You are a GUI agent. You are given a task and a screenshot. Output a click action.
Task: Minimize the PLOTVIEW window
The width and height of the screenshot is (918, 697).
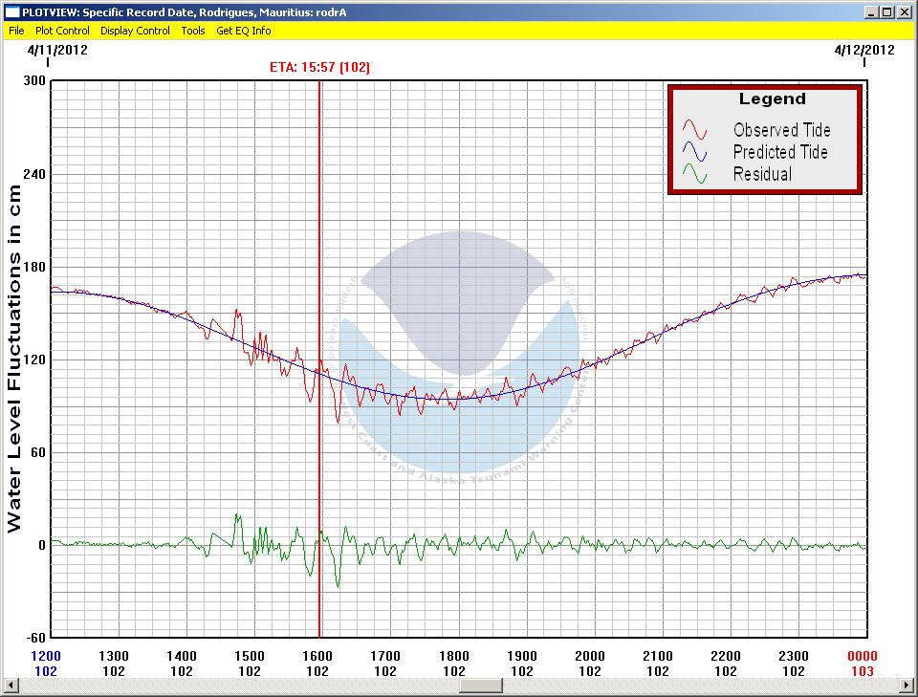click(872, 12)
